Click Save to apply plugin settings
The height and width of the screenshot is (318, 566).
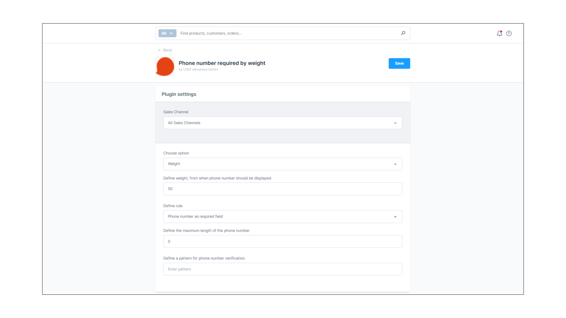tap(399, 63)
